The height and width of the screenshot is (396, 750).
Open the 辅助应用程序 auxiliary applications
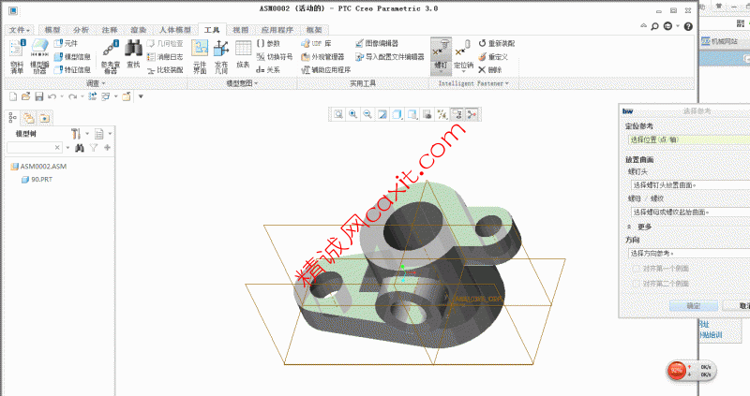coord(326,69)
